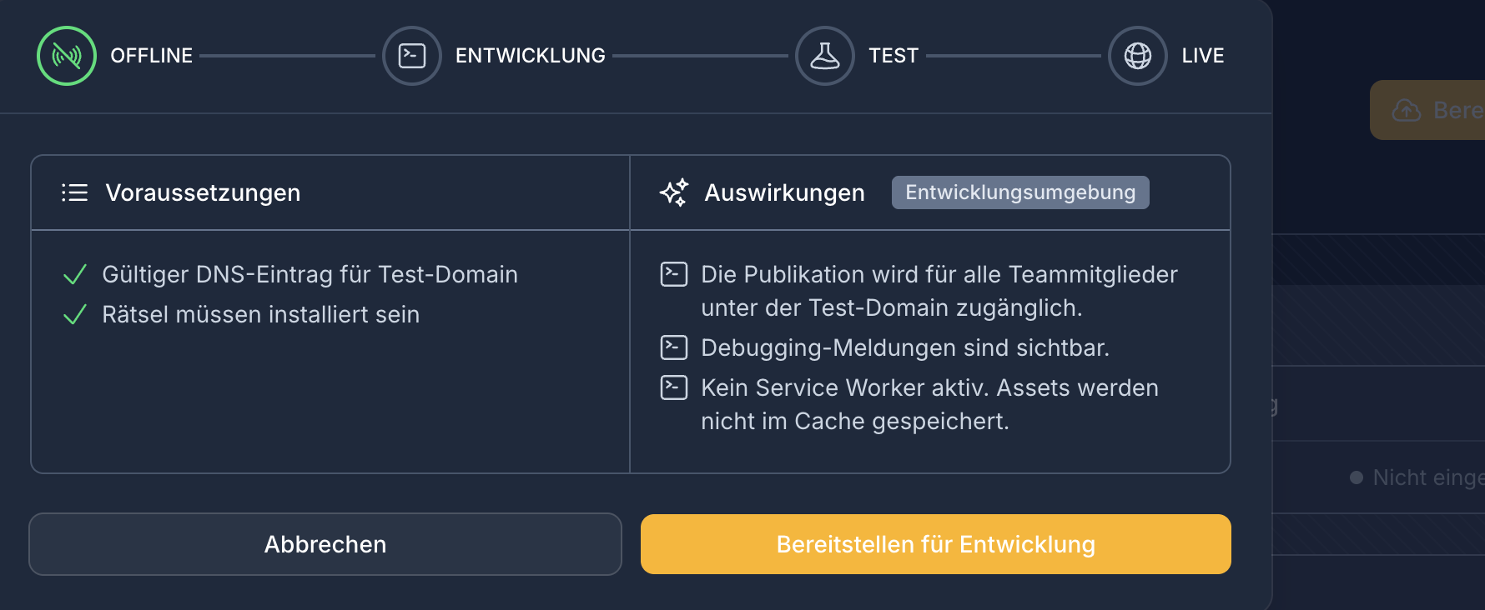Switch to the TEST stage
Screen dimensions: 1485x610
pyautogui.click(x=894, y=56)
